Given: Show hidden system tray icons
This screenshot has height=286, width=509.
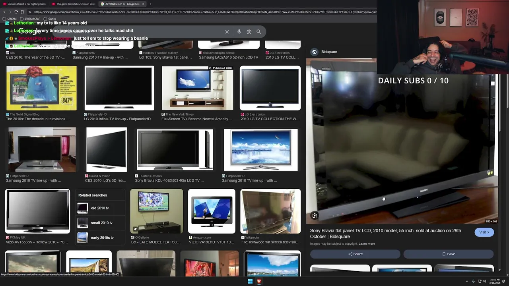Looking at the screenshot, I should click(467, 281).
